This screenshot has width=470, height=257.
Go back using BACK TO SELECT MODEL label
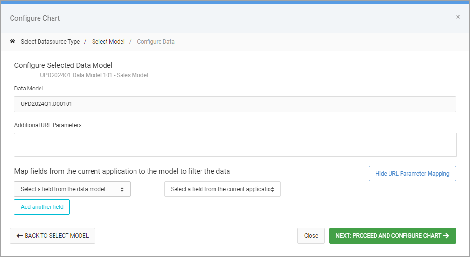57,236
